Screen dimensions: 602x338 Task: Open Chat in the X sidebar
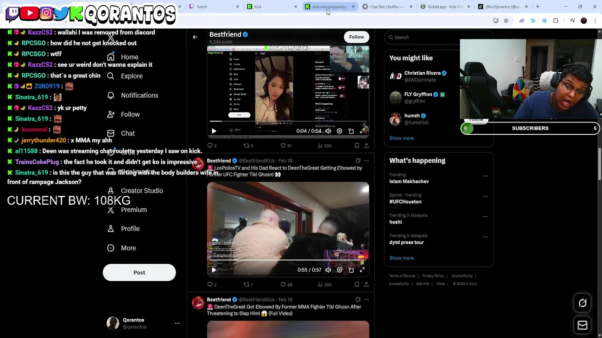pos(121,133)
